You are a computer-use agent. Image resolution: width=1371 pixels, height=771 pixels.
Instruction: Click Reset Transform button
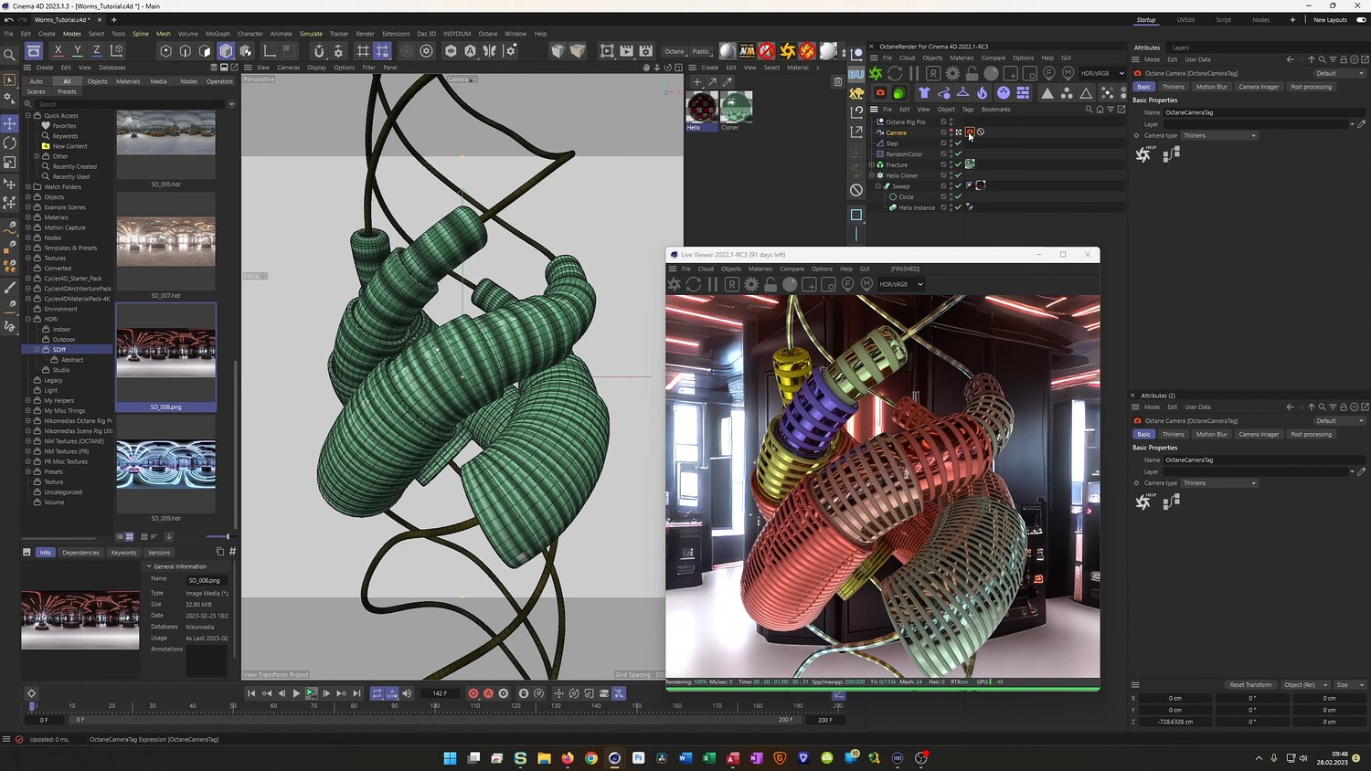[1250, 685]
